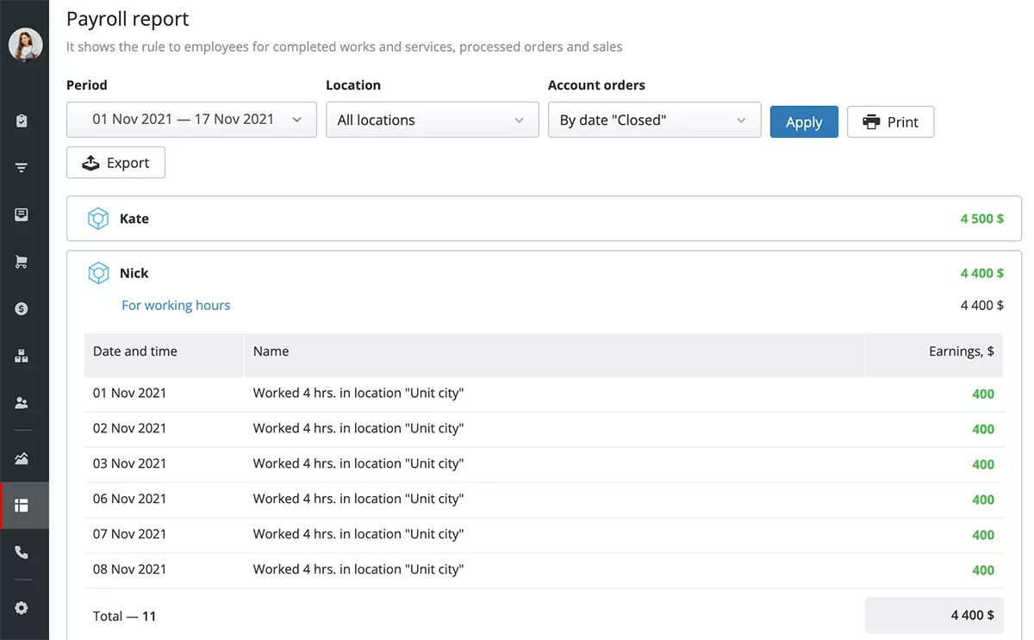Click the 4 400 $ footer total box
The height and width of the screenshot is (640, 1034).
tap(934, 615)
